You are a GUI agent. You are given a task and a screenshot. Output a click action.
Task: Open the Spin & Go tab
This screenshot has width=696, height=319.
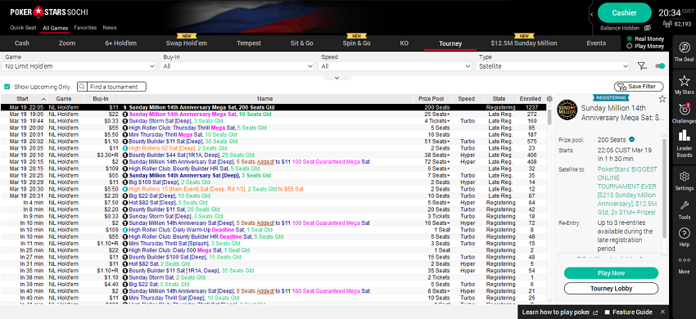[356, 43]
